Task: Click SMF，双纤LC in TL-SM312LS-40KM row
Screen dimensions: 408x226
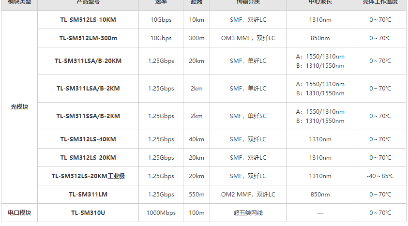Action: click(248, 139)
